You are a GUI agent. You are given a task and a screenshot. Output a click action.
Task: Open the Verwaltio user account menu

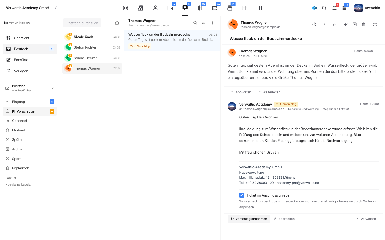point(367,8)
